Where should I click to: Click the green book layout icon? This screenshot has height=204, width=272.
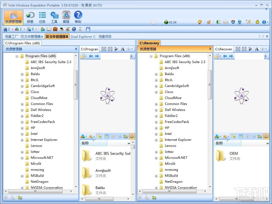click(x=218, y=22)
